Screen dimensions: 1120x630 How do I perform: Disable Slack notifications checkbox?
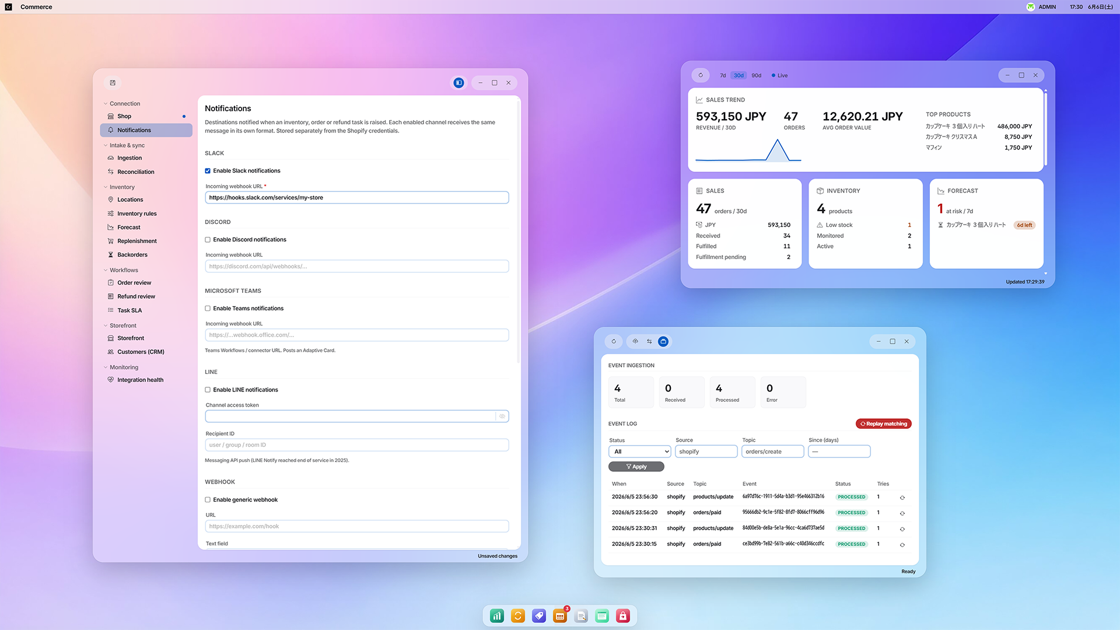pos(208,171)
